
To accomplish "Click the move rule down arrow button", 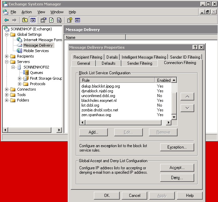I will [x=187, y=108].
